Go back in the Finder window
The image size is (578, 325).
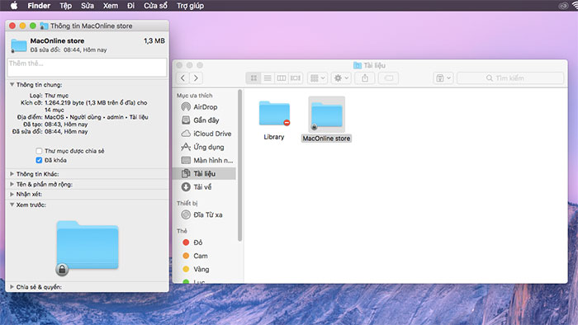(x=183, y=78)
